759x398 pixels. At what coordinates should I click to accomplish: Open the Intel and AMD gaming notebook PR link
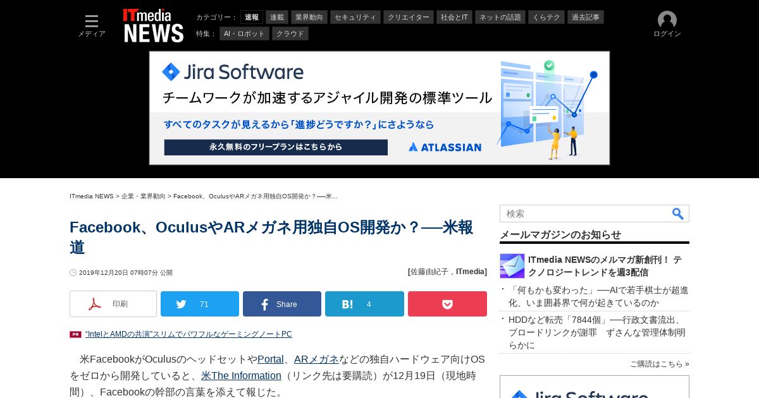point(188,334)
